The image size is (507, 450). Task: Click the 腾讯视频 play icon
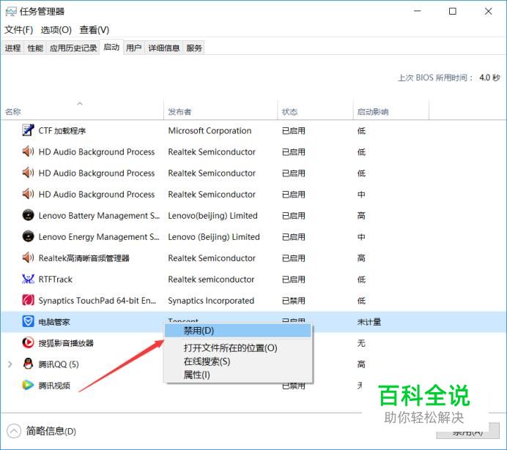click(28, 385)
